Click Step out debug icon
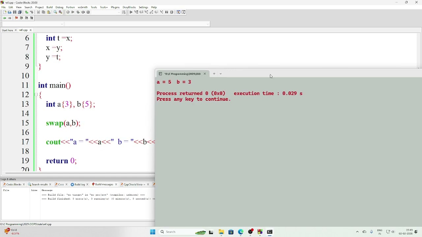 152,12
